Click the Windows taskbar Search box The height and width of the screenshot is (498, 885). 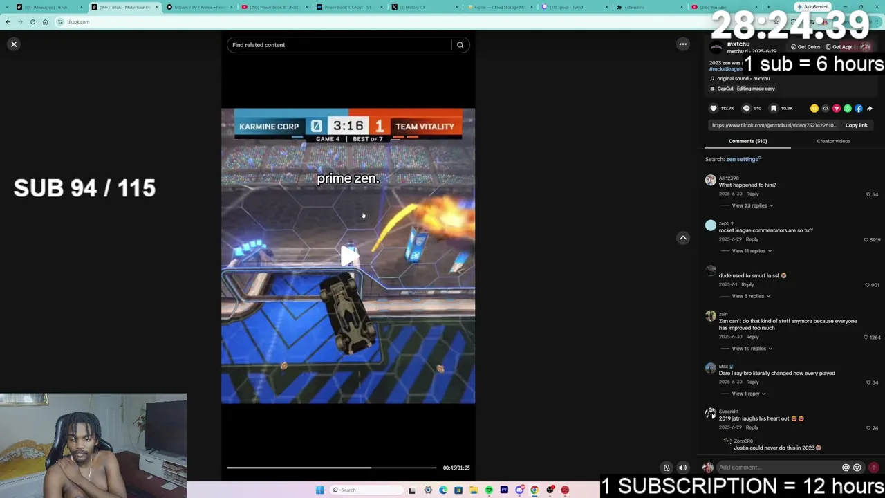coord(366,490)
